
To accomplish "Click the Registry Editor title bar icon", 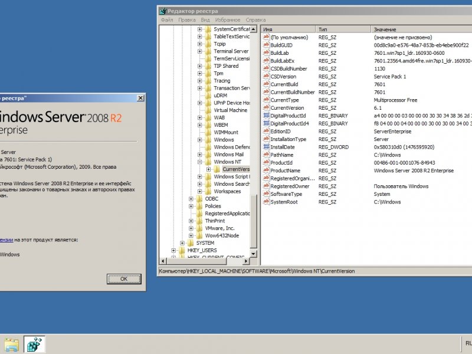I will point(163,11).
